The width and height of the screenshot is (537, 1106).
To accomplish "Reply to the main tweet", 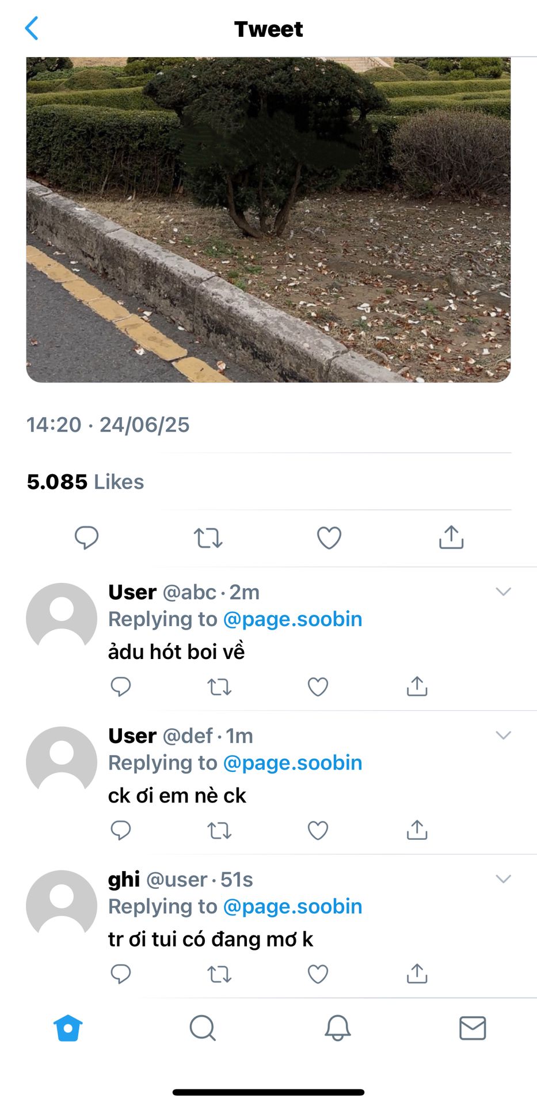I will pyautogui.click(x=86, y=537).
